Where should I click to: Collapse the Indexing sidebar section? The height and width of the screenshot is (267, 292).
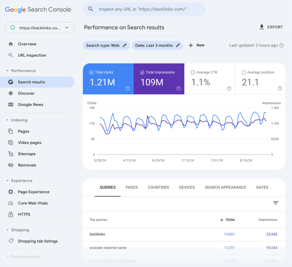pyautogui.click(x=7, y=120)
